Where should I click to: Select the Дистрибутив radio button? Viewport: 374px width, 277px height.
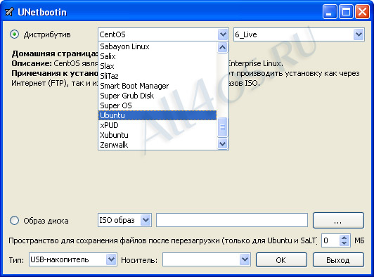click(15, 34)
